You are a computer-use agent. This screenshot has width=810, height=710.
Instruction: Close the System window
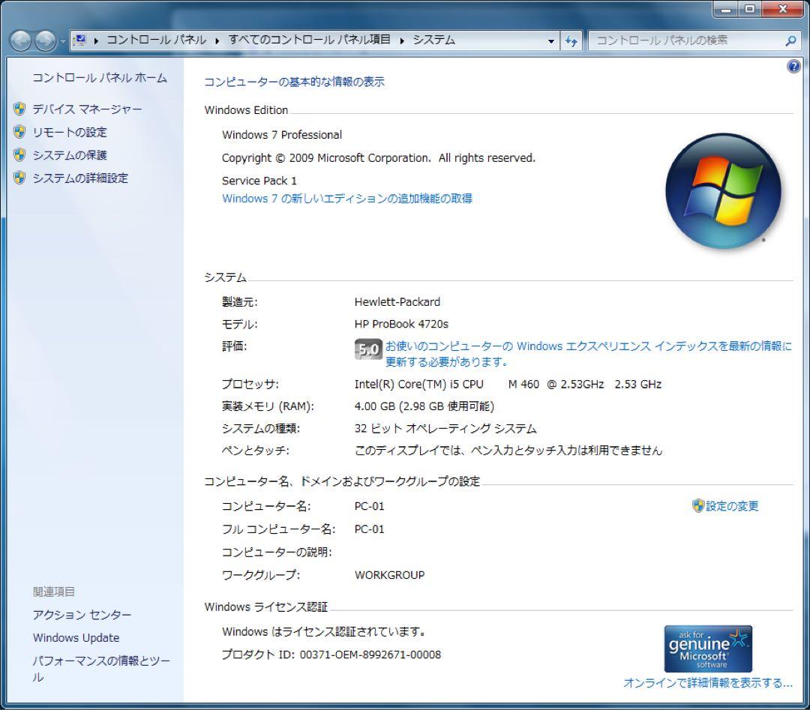point(782,9)
